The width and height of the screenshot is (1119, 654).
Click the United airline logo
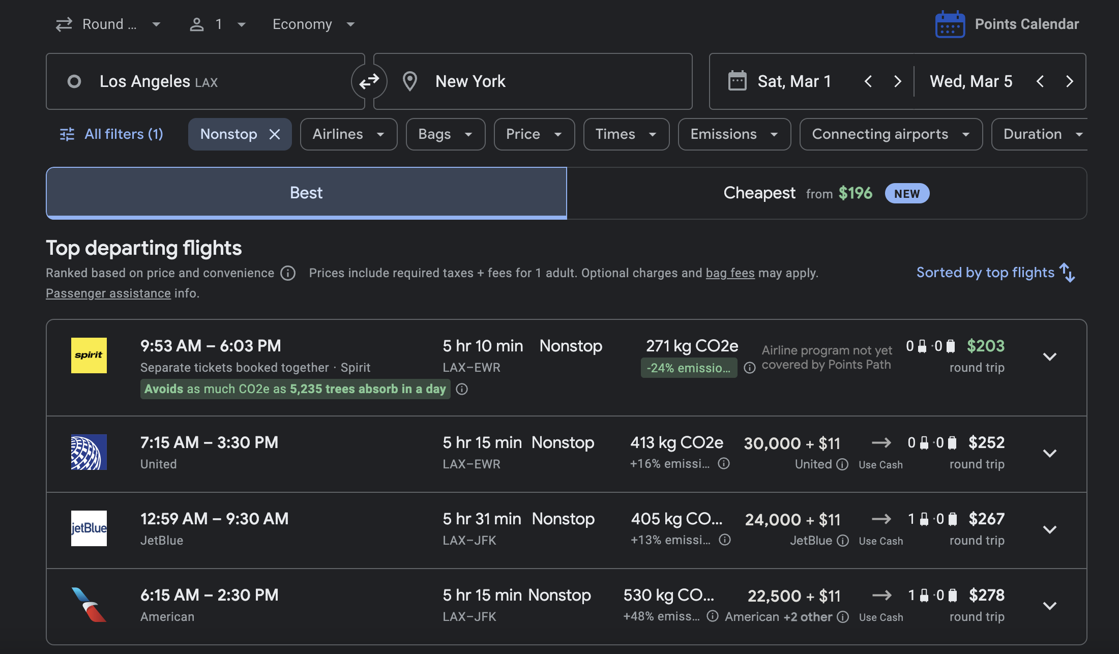tap(89, 452)
